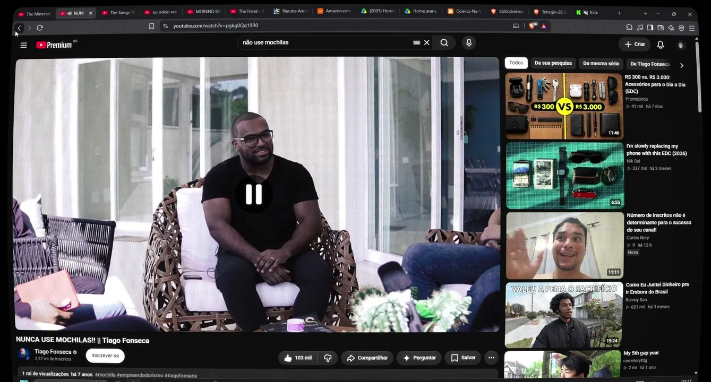Switch to the Naruto-Arena tab
Screen dimensions: 711x382
click(292, 11)
